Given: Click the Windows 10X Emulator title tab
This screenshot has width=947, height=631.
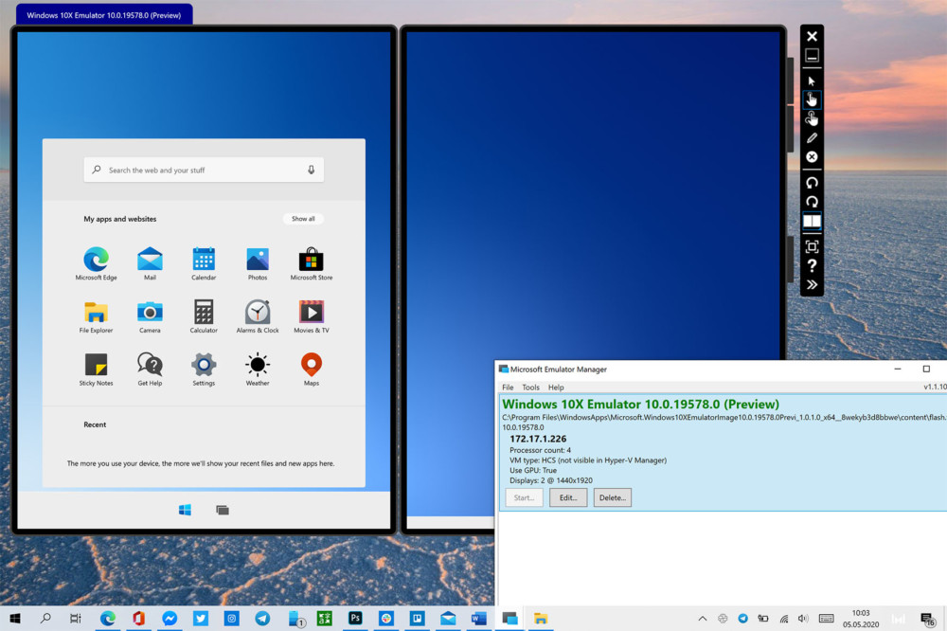Looking at the screenshot, I should pos(104,15).
